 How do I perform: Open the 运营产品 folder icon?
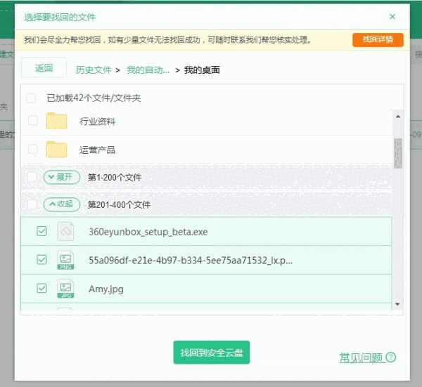pyautogui.click(x=56, y=150)
